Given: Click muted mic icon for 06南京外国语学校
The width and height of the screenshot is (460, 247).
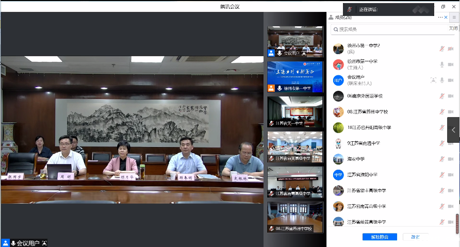Looking at the screenshot, I should click(442, 96).
